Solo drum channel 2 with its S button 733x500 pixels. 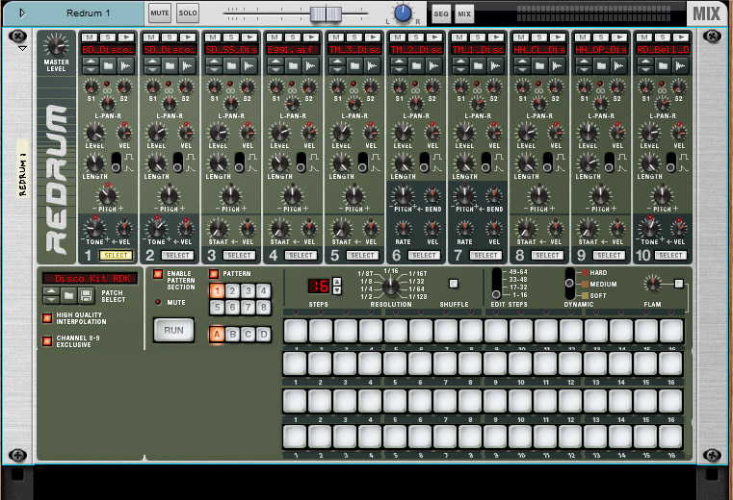[x=170, y=37]
